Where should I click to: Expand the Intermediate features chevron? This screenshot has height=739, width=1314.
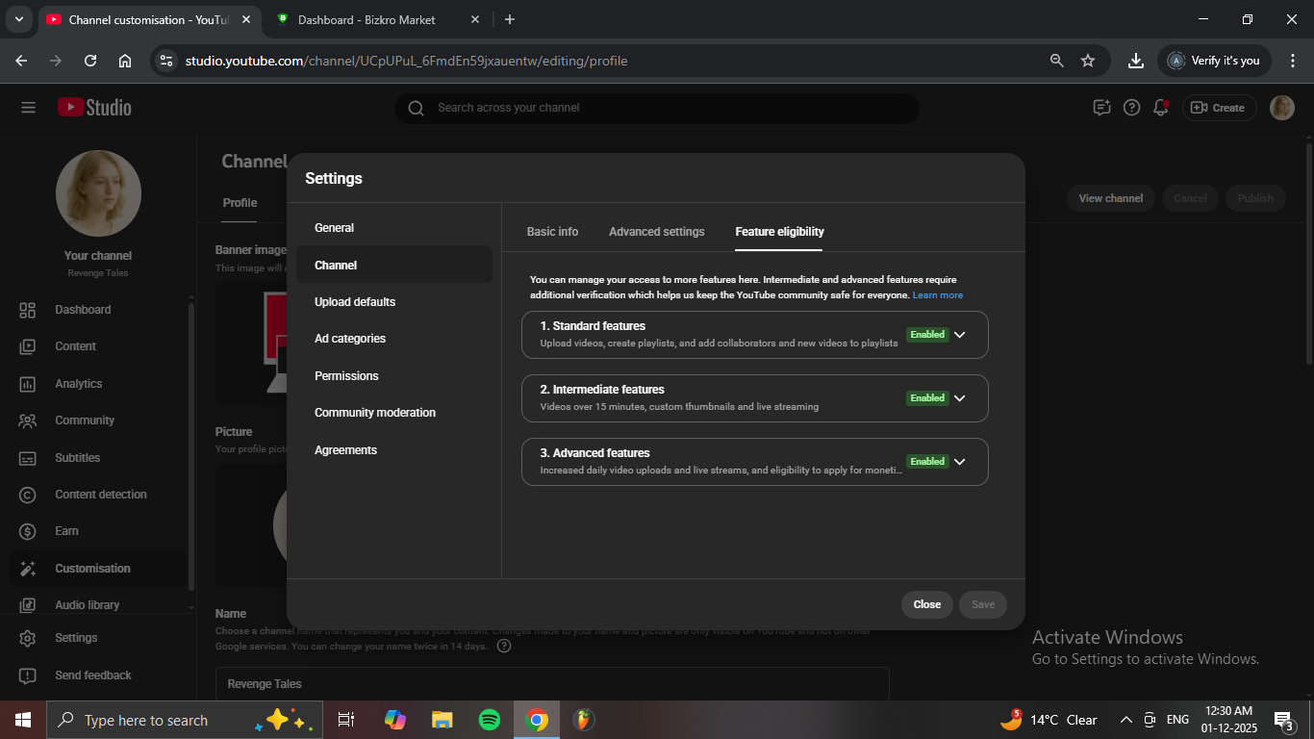959,398
